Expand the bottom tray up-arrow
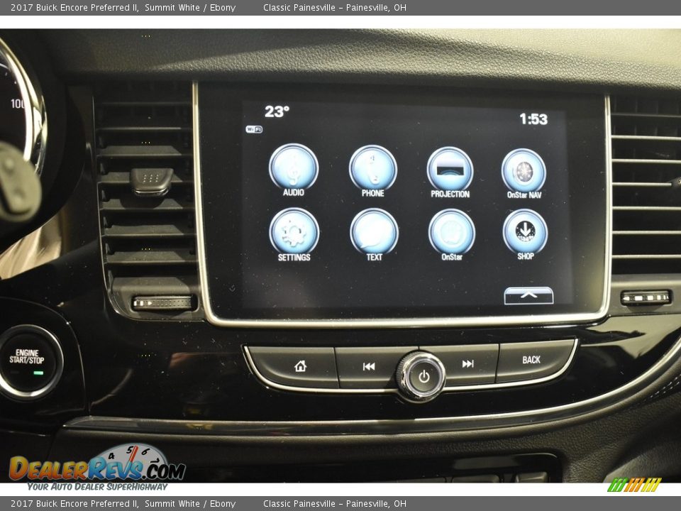 [528, 295]
